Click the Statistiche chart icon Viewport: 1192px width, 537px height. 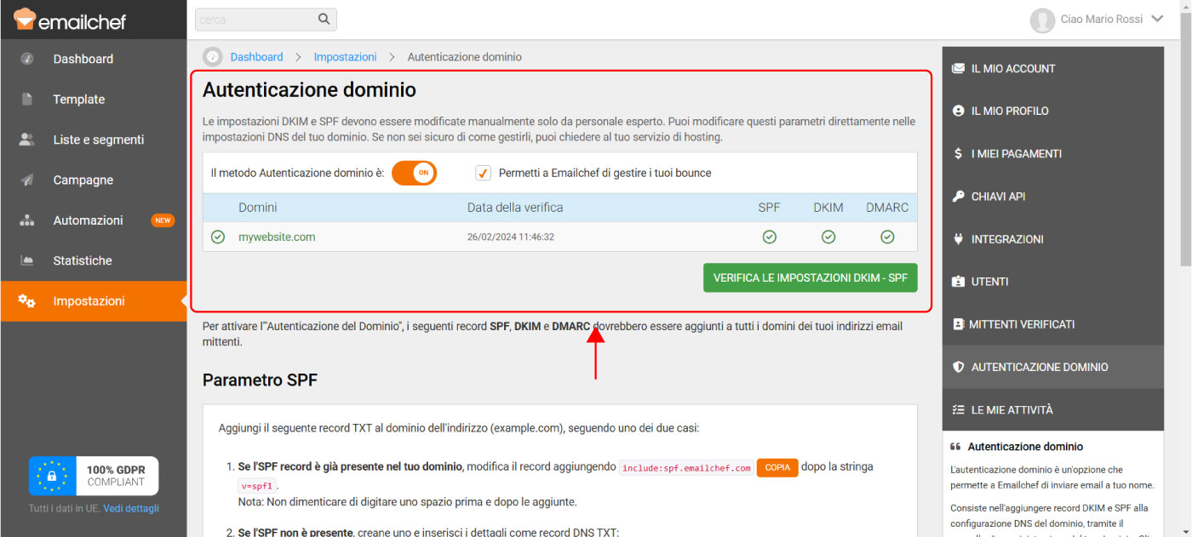[x=27, y=260]
